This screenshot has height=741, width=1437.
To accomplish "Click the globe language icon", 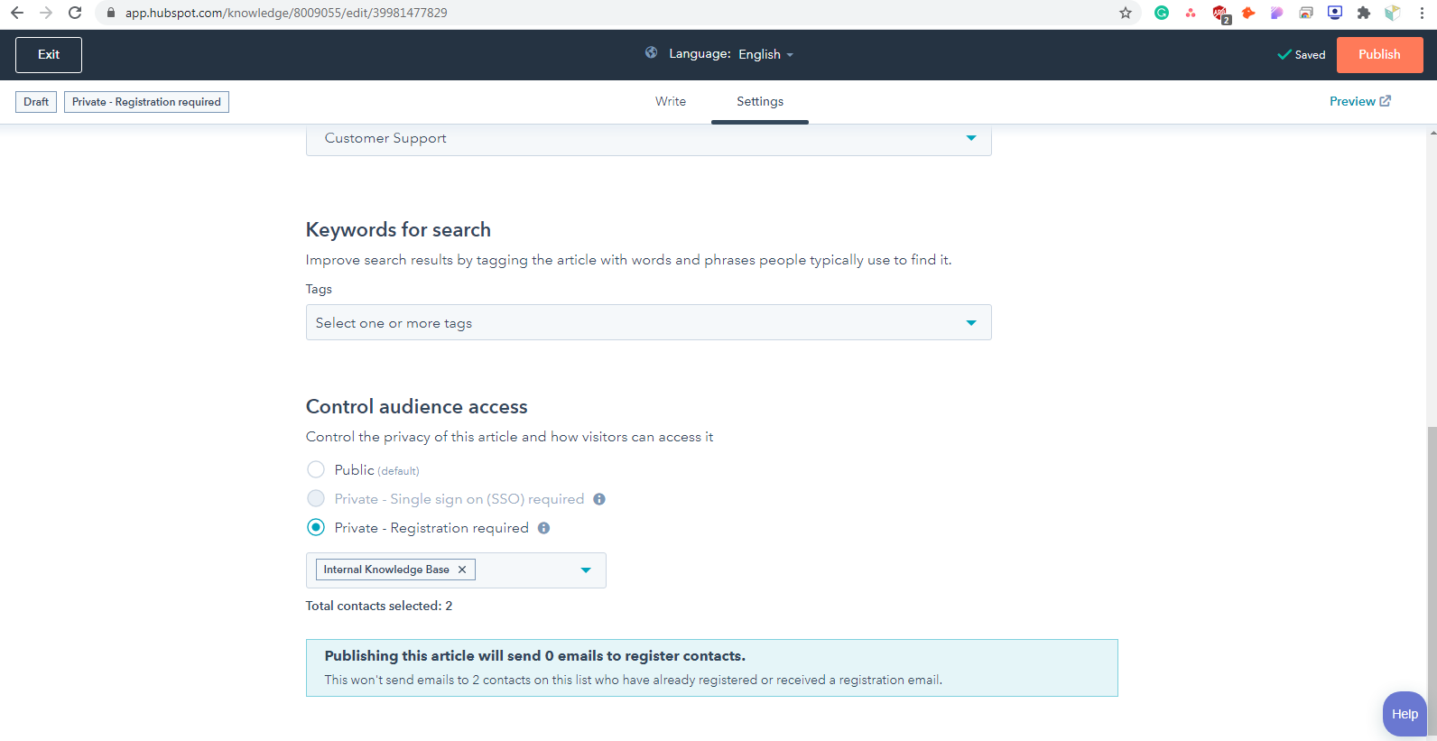I will click(651, 53).
